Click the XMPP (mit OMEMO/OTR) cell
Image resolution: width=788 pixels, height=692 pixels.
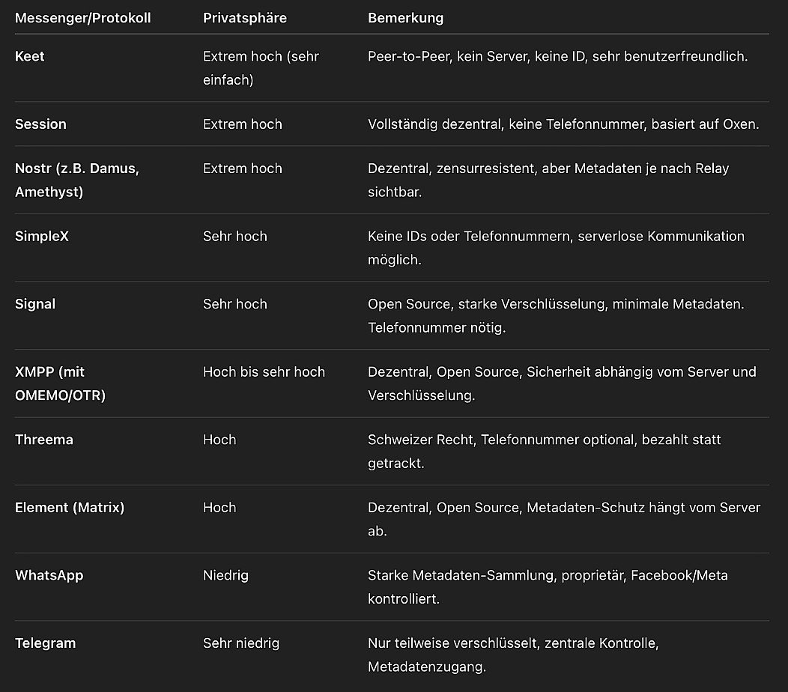click(60, 383)
